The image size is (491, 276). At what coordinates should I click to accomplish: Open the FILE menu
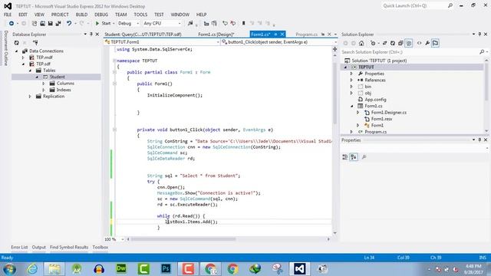8,15
